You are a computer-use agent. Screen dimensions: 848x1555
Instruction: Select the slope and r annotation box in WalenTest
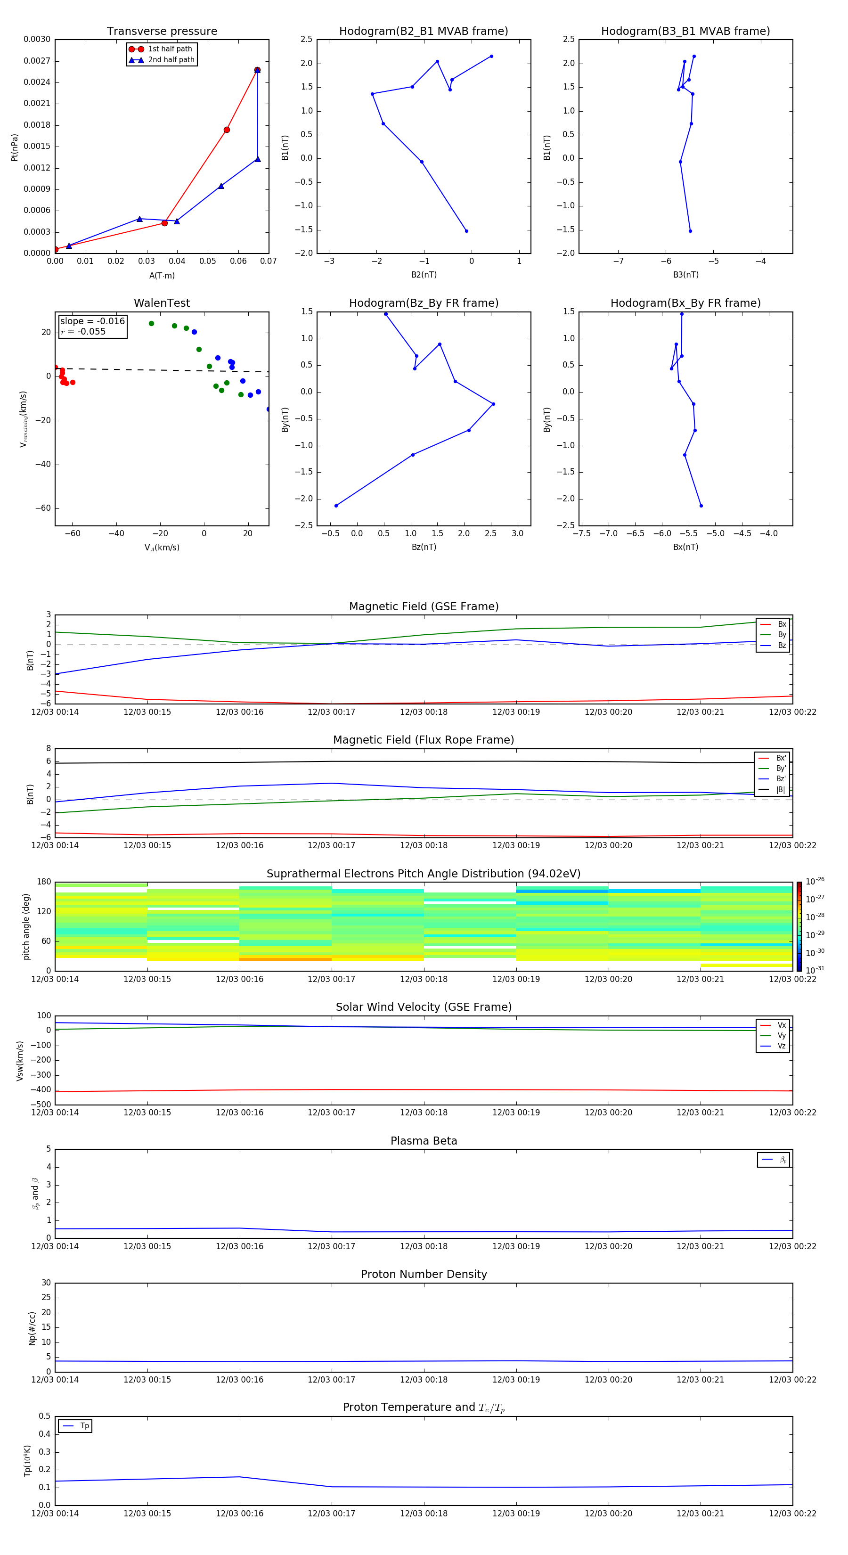point(93,326)
